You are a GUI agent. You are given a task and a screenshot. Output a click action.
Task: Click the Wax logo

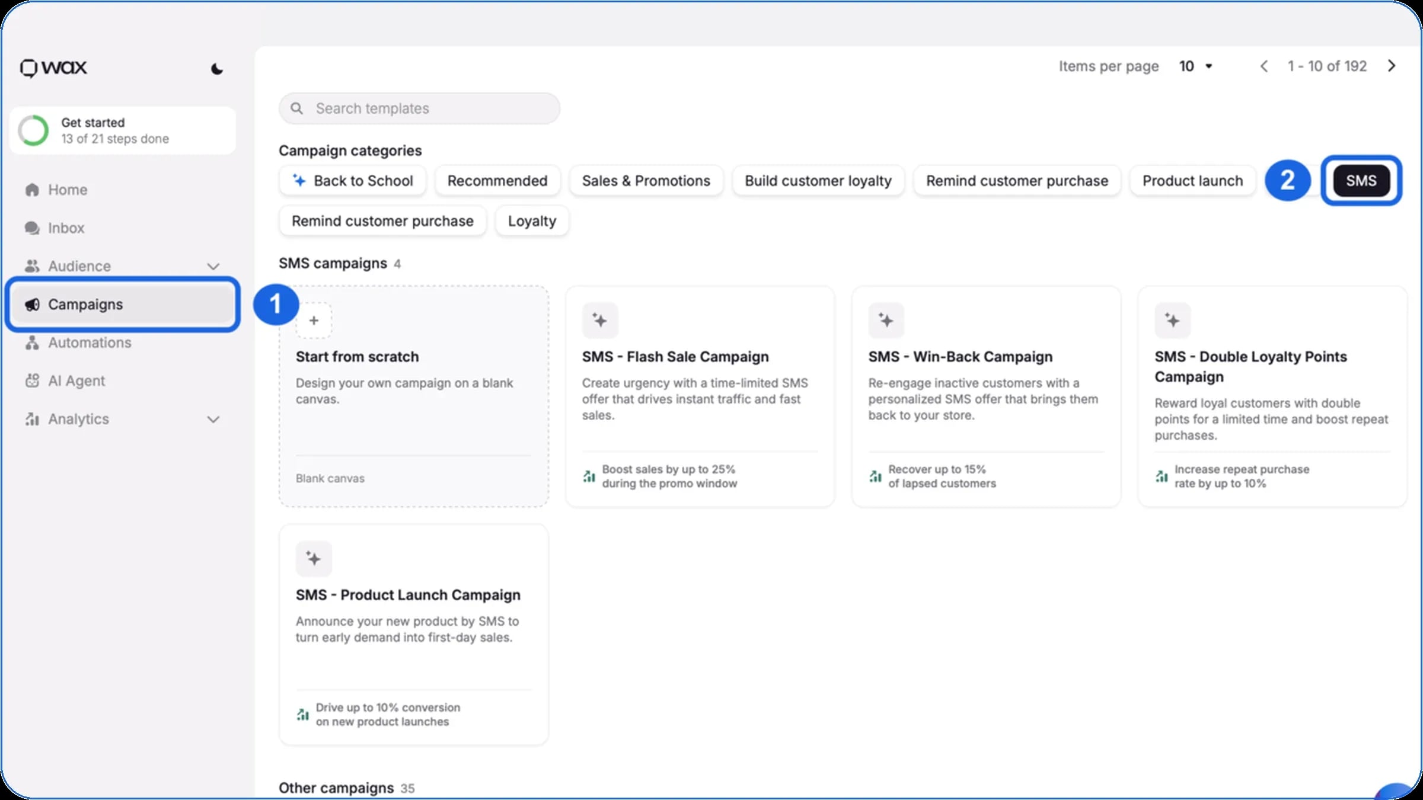[x=53, y=68]
